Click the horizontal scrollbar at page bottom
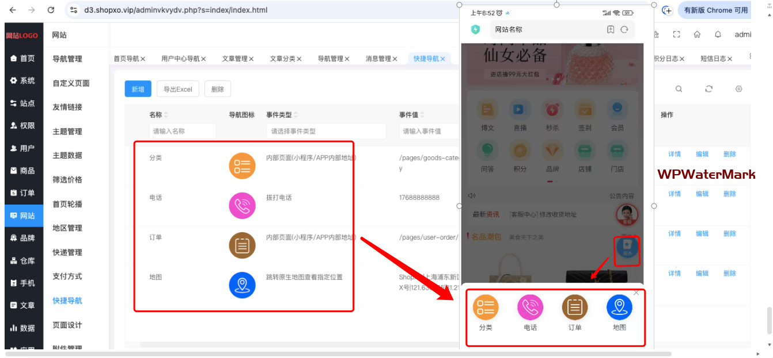773x358 pixels. point(346,354)
